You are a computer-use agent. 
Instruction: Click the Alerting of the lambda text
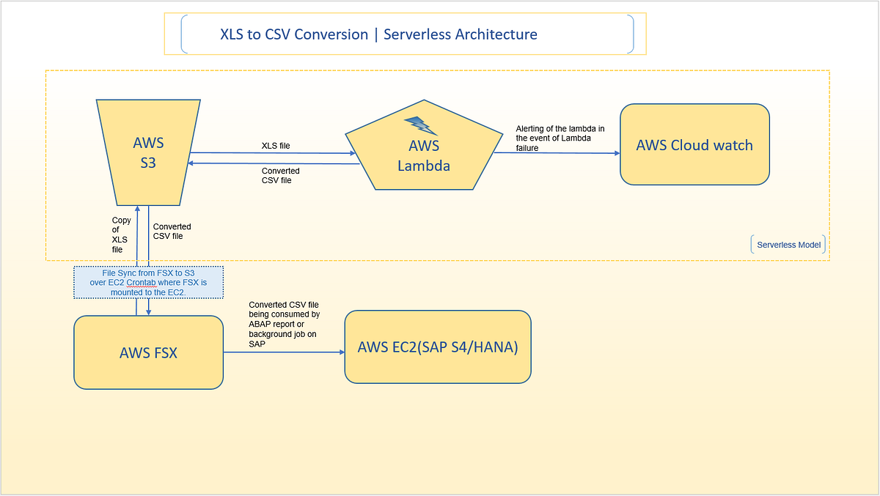560,137
